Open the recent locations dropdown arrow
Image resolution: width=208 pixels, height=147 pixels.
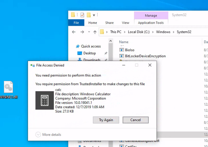89,32
